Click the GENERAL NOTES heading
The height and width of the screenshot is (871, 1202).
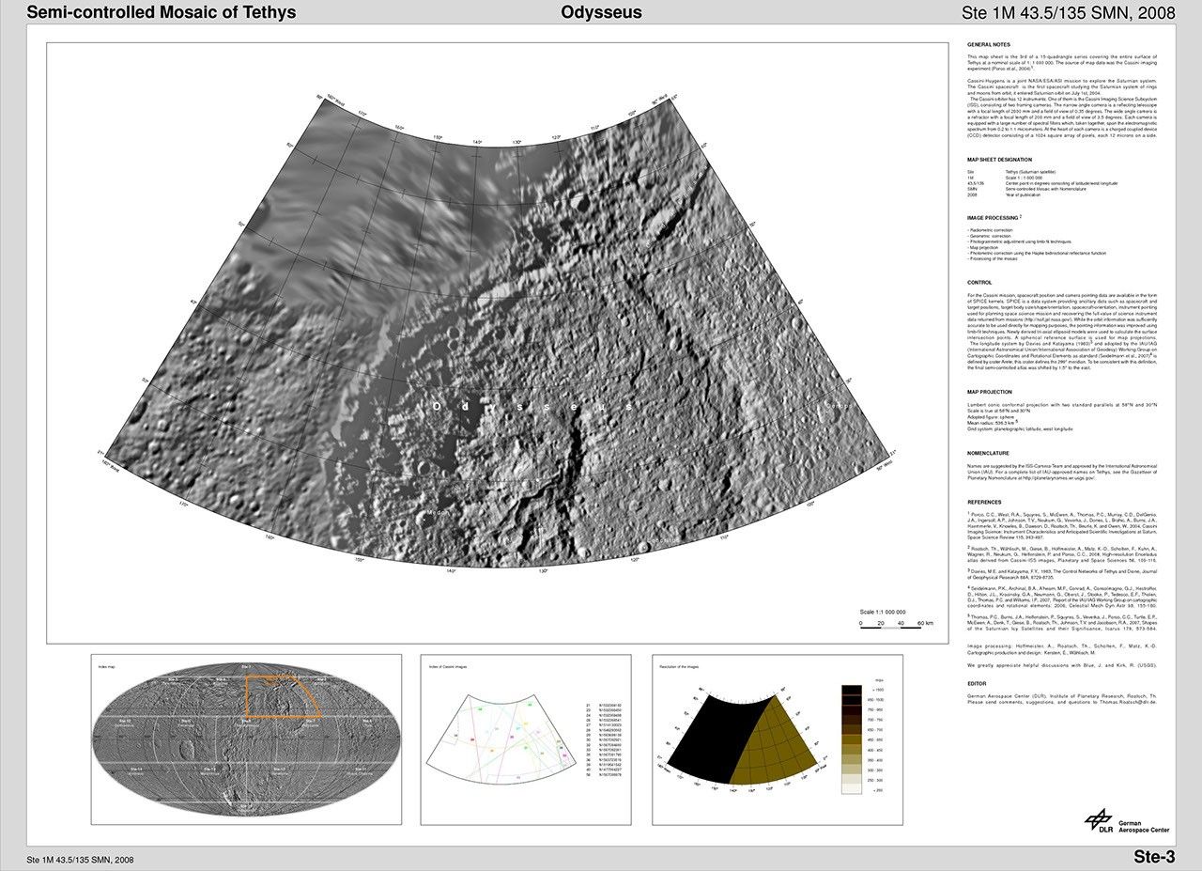pos(989,45)
